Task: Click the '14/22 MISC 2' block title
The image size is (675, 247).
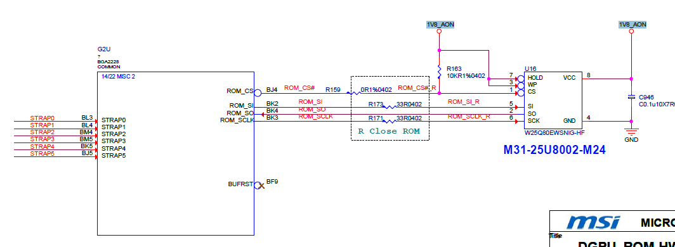Action: click(x=118, y=77)
